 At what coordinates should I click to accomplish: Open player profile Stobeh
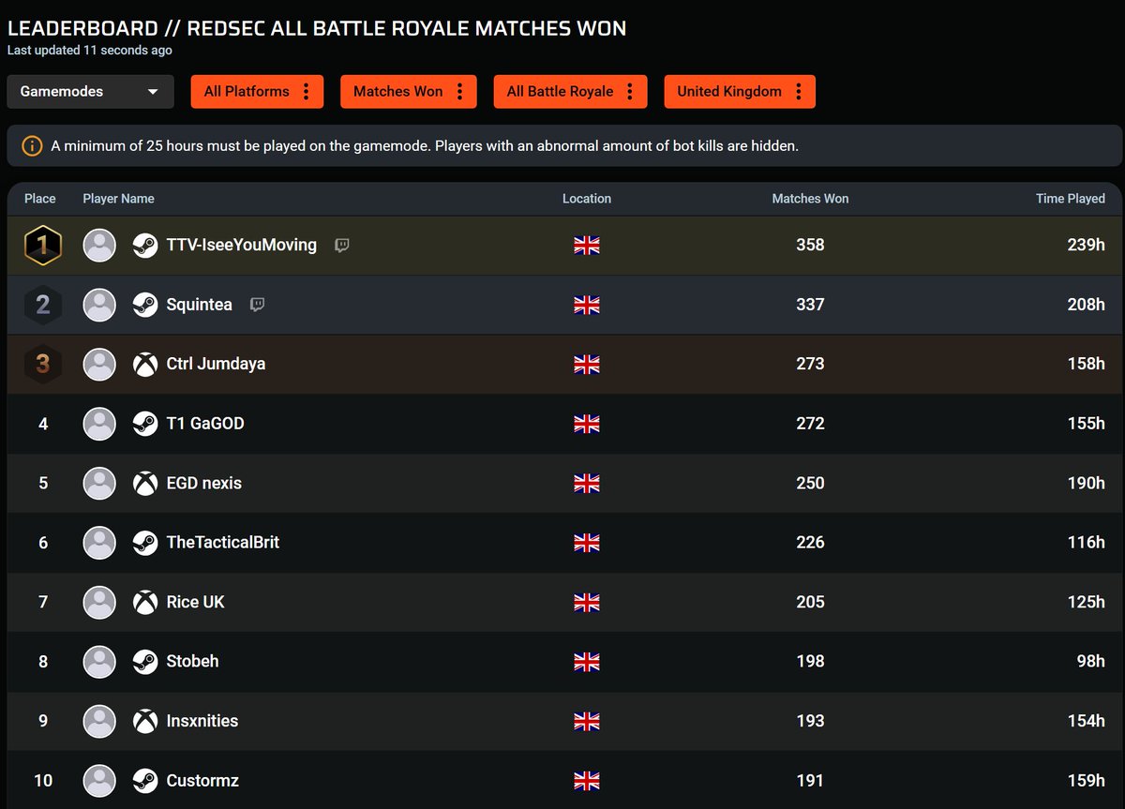click(193, 661)
